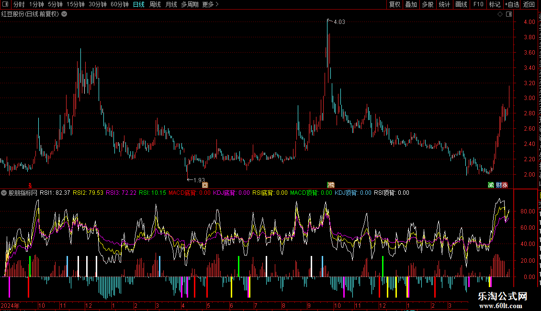The width and height of the screenshot is (541, 311).
Task: Click the KDJ顶背 indicator label
Action: tap(353, 193)
